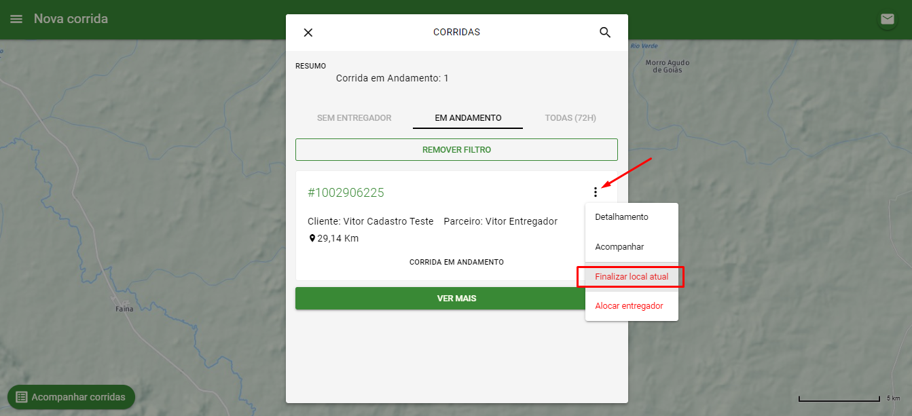Select the Em Andamento tab
The height and width of the screenshot is (416, 912).
[x=468, y=118]
